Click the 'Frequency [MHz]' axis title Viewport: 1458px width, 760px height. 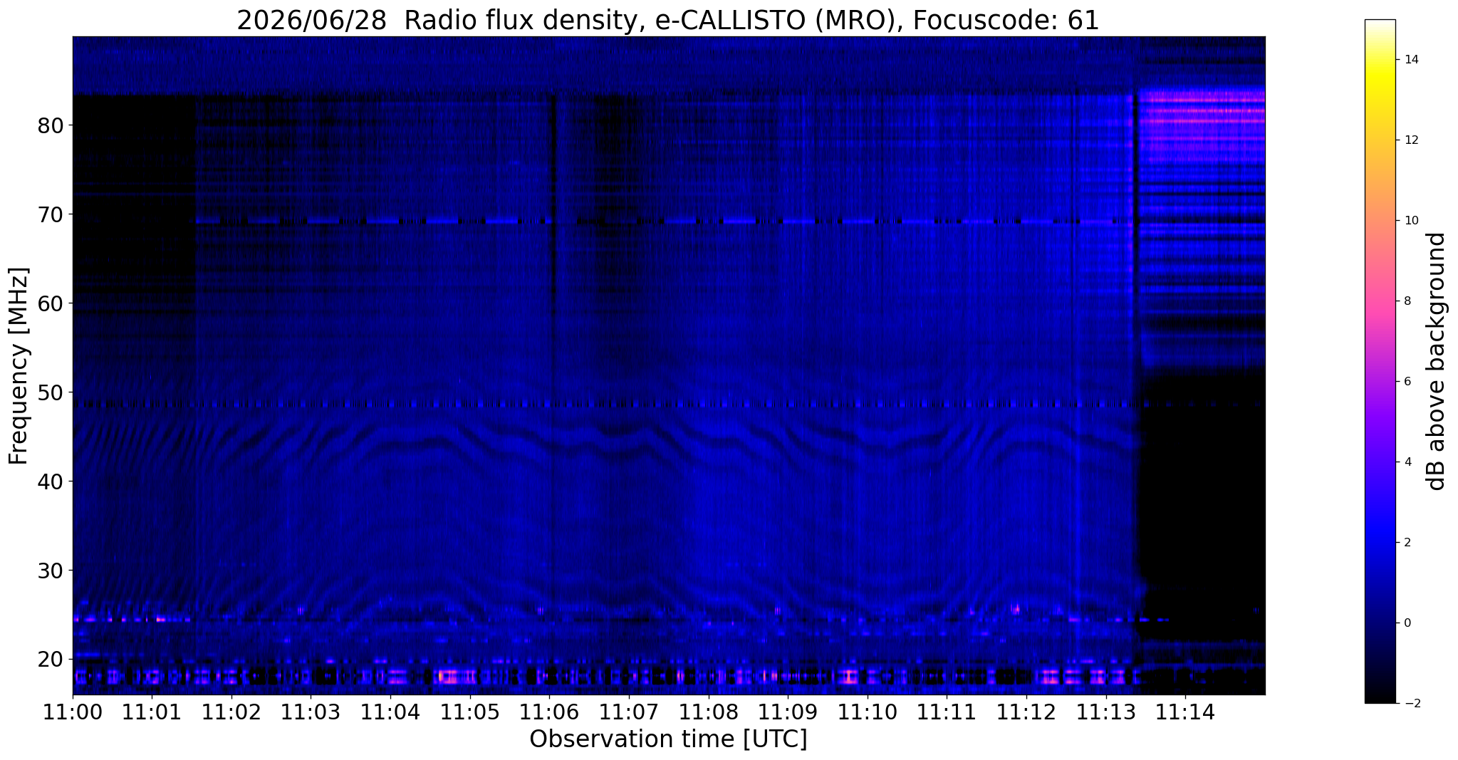pyautogui.click(x=19, y=366)
